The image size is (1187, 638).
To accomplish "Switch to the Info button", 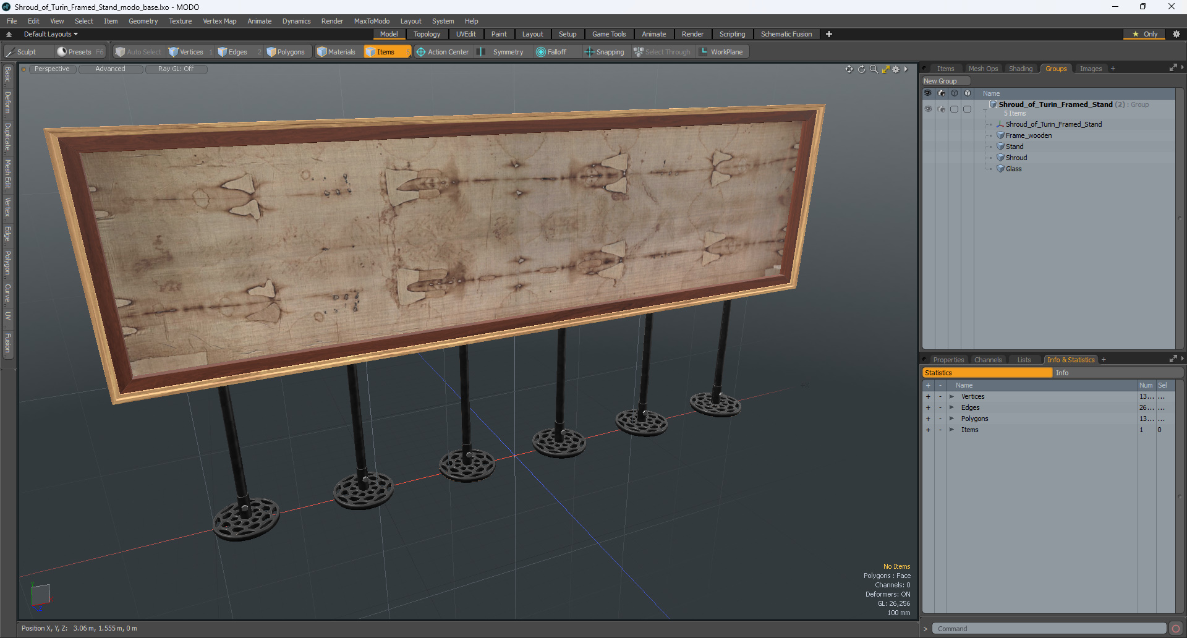I will (1119, 373).
